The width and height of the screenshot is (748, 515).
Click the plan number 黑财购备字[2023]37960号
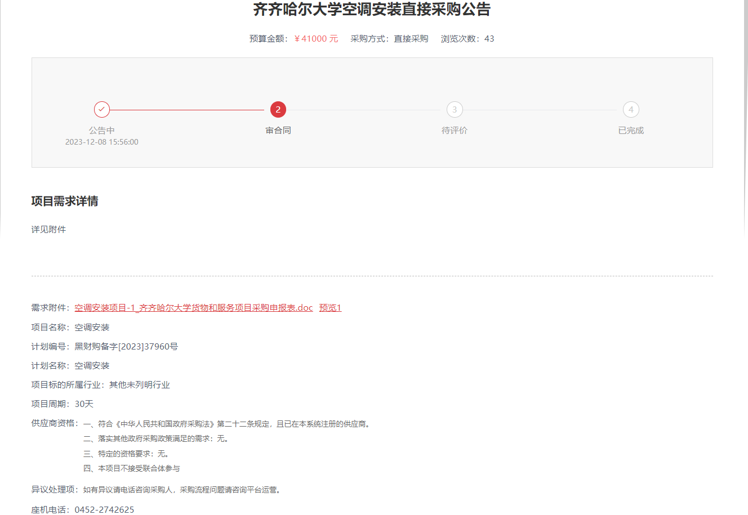126,347
